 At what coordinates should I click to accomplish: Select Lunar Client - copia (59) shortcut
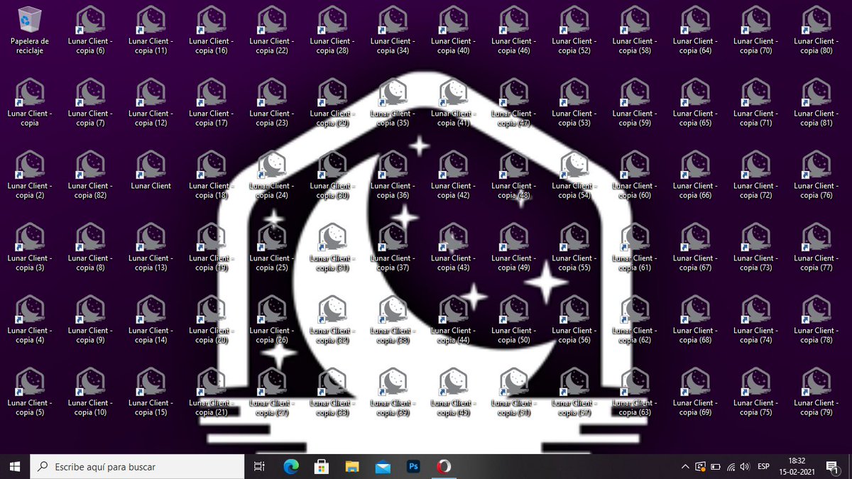pos(635,104)
